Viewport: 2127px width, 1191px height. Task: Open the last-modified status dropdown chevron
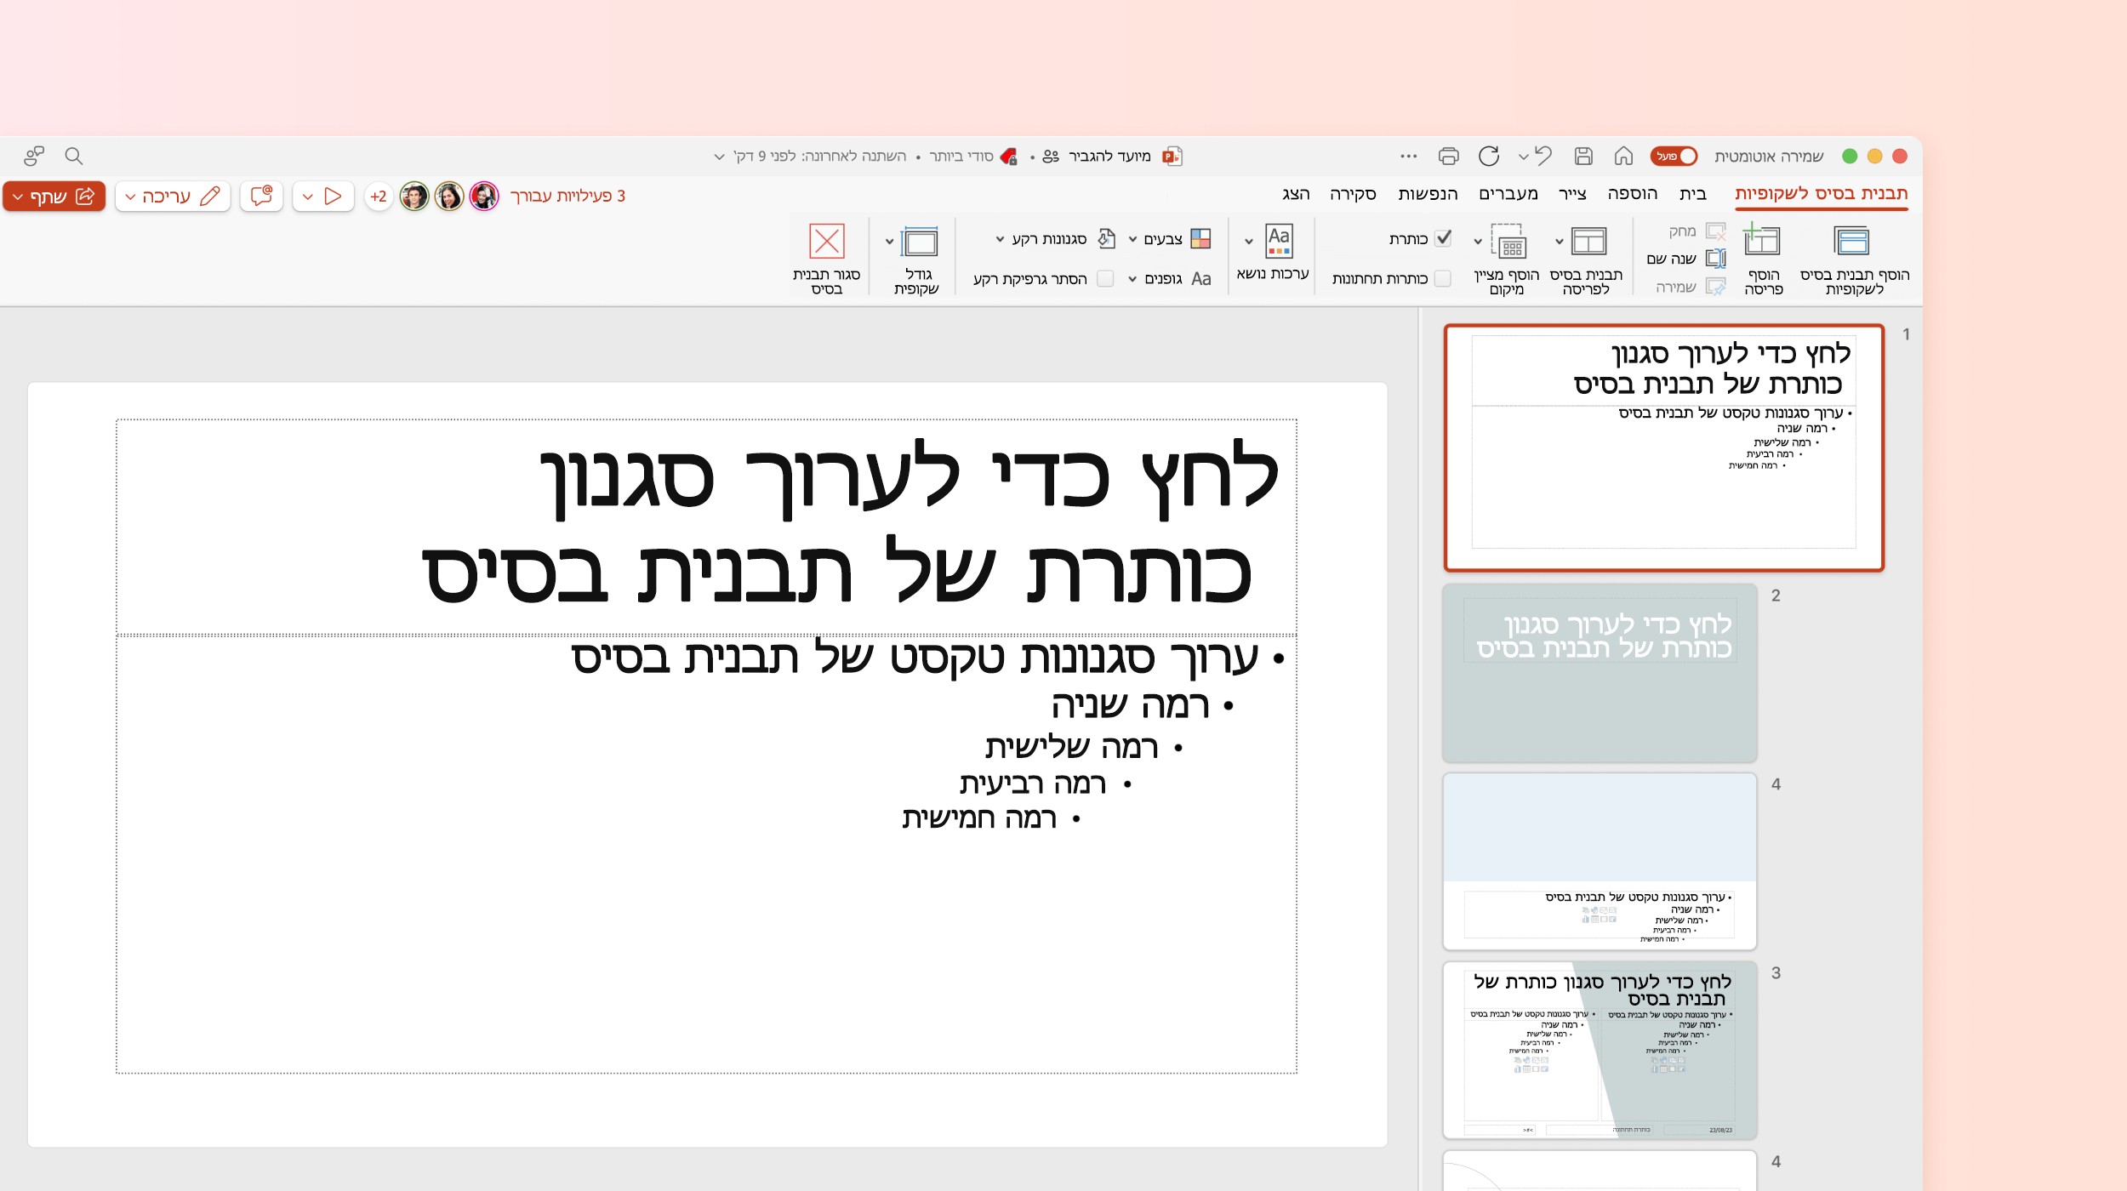click(x=719, y=157)
